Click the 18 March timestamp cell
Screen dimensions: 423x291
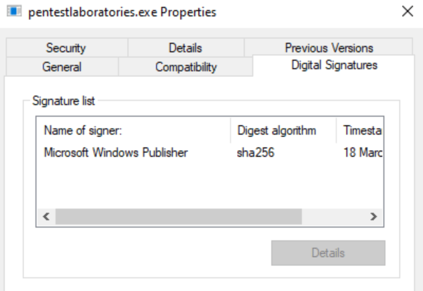click(x=363, y=153)
